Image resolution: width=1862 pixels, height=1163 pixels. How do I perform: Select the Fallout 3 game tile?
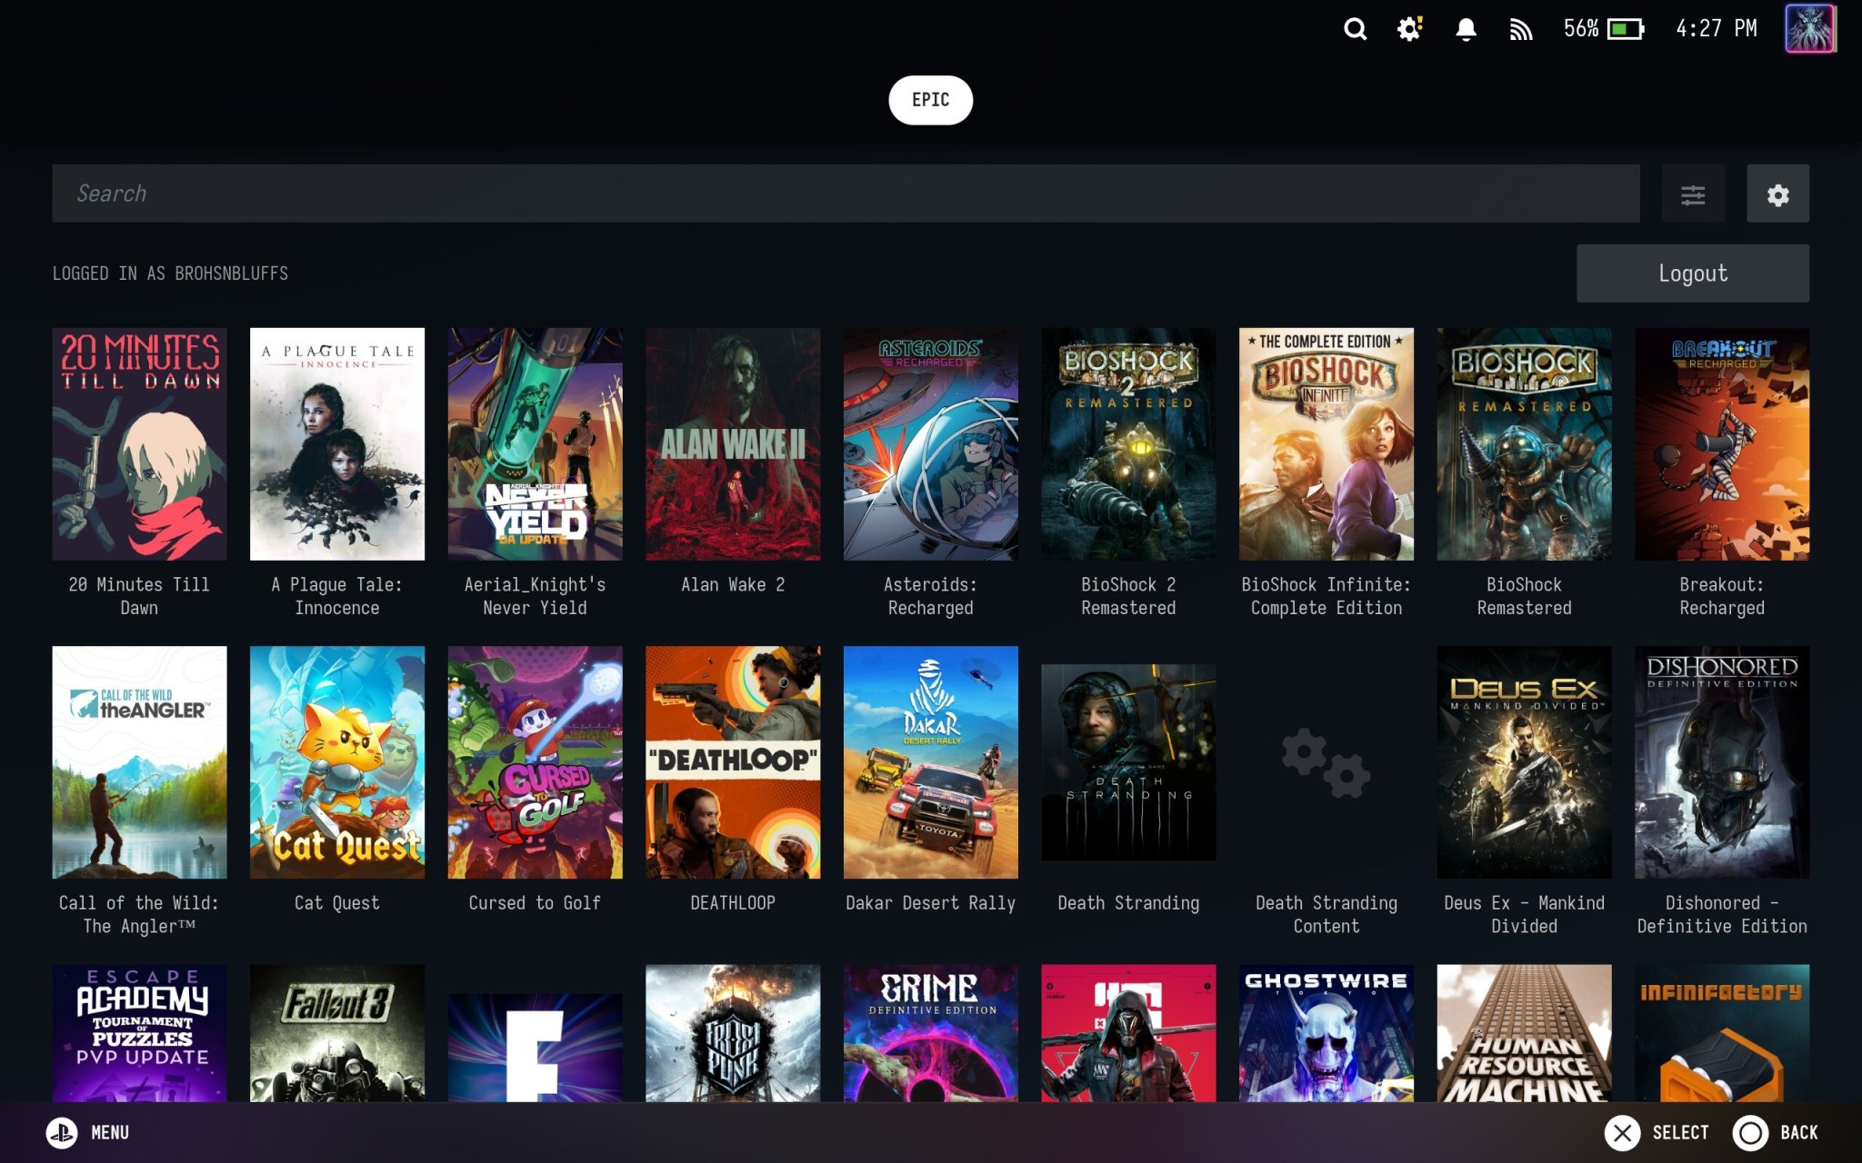(x=337, y=1032)
